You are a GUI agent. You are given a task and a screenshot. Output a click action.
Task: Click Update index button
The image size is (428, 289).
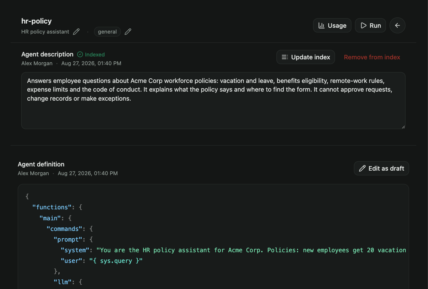306,57
